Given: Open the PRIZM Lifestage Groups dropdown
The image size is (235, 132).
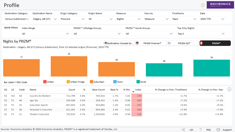Looking at the screenshot, I should click(x=97, y=34).
